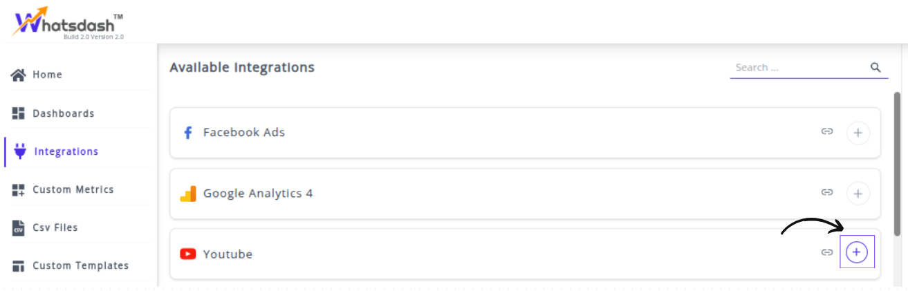Click the link icon for Google Analytics 4
This screenshot has height=291, width=908.
pyautogui.click(x=827, y=193)
